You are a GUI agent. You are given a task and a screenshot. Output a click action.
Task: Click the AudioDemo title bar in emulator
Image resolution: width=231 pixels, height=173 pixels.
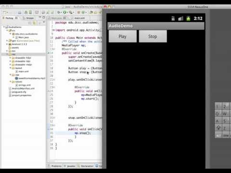tap(156, 26)
